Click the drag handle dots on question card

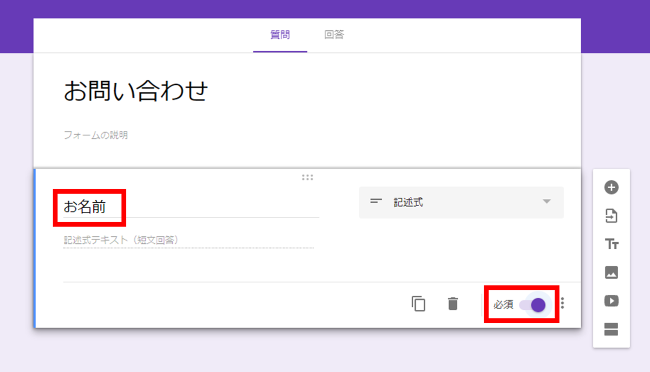308,177
